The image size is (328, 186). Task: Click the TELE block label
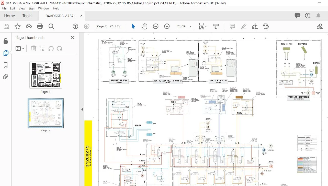(173, 102)
